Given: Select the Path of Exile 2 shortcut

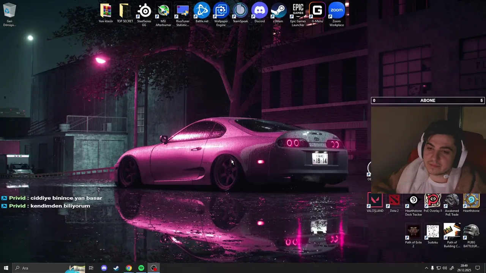Looking at the screenshot, I should click(413, 236).
